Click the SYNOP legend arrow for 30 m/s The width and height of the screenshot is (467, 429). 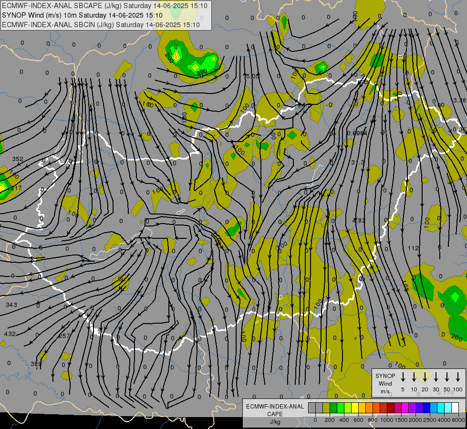coord(436,377)
